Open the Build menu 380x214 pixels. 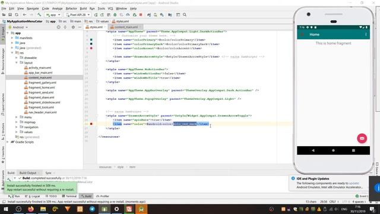tap(83, 8)
